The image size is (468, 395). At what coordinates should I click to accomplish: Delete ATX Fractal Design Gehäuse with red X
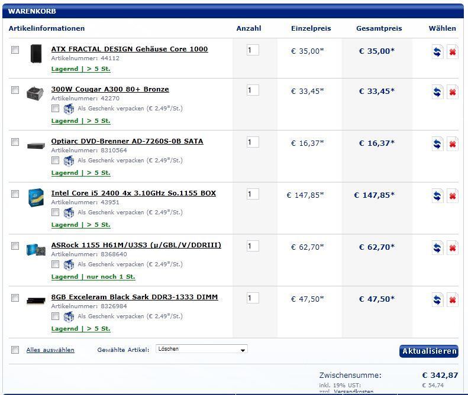453,52
